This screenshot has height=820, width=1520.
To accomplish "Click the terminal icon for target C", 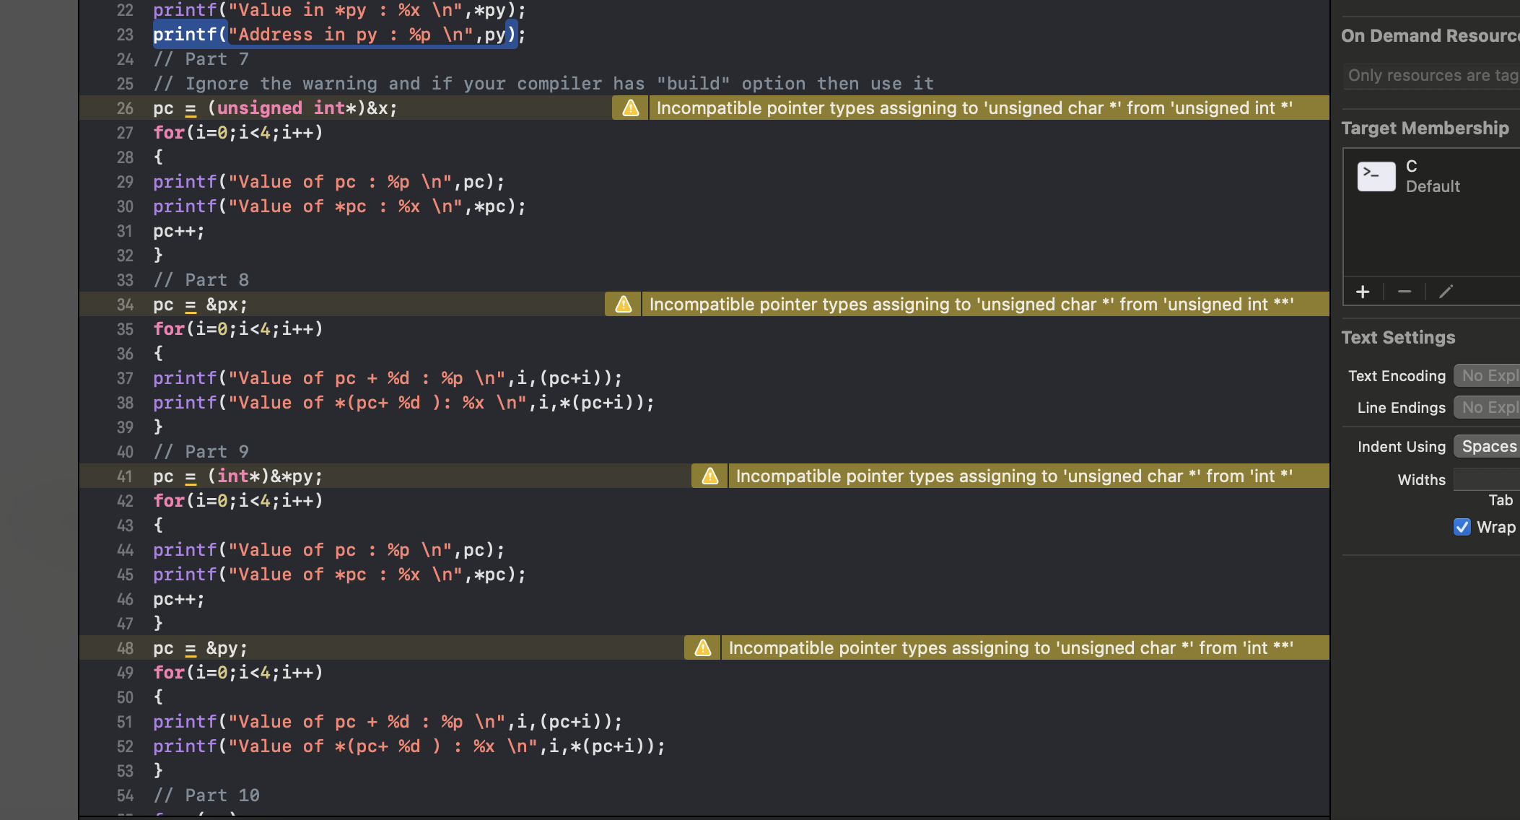I will 1376,175.
